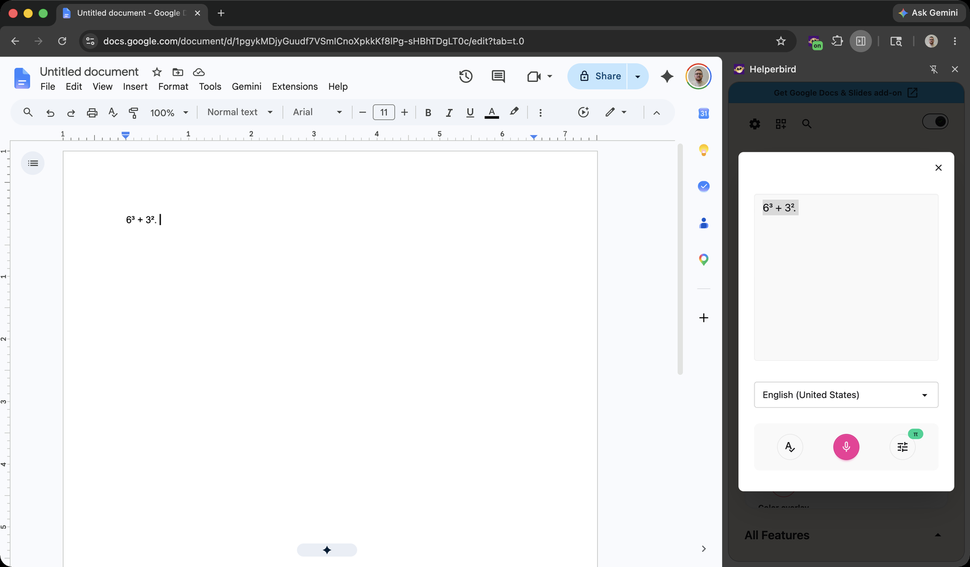This screenshot has height=567, width=970.
Task: Close the dictation popup
Action: (938, 167)
